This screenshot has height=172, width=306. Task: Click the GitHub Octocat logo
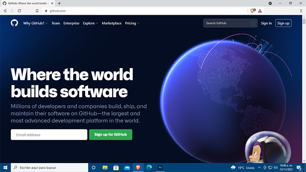pyautogui.click(x=14, y=23)
